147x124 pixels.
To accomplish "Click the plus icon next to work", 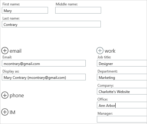I will 100,51.
